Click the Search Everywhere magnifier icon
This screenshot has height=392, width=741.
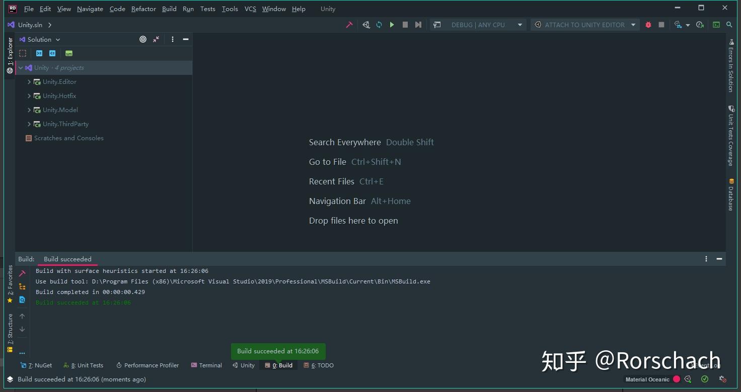coord(729,25)
